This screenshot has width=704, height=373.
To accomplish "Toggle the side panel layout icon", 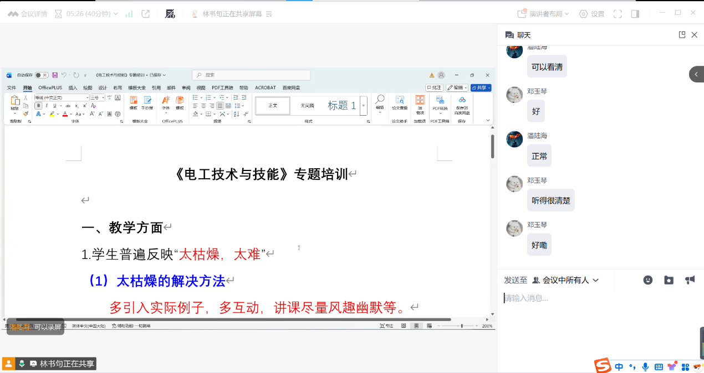I will pos(635,14).
